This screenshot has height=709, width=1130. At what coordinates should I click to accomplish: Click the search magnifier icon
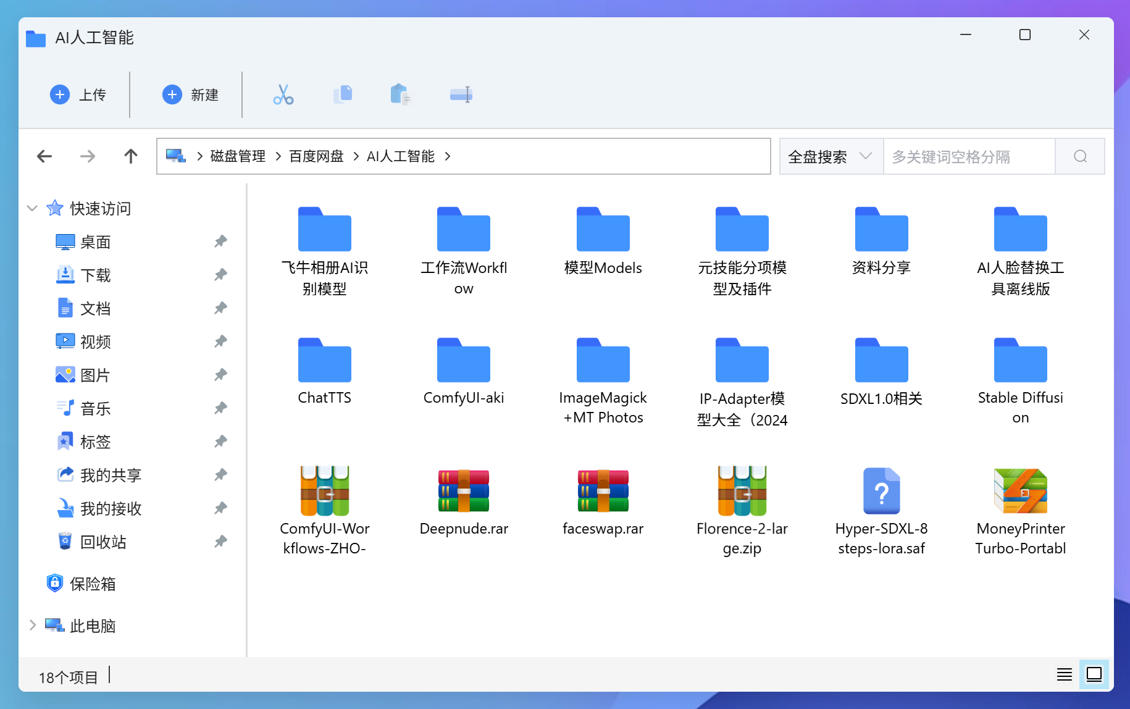click(x=1079, y=156)
